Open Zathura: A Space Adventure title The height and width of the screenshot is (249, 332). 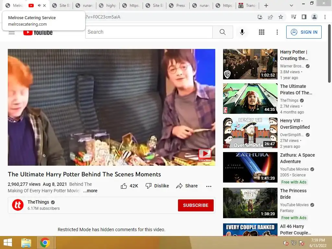pos(298,158)
